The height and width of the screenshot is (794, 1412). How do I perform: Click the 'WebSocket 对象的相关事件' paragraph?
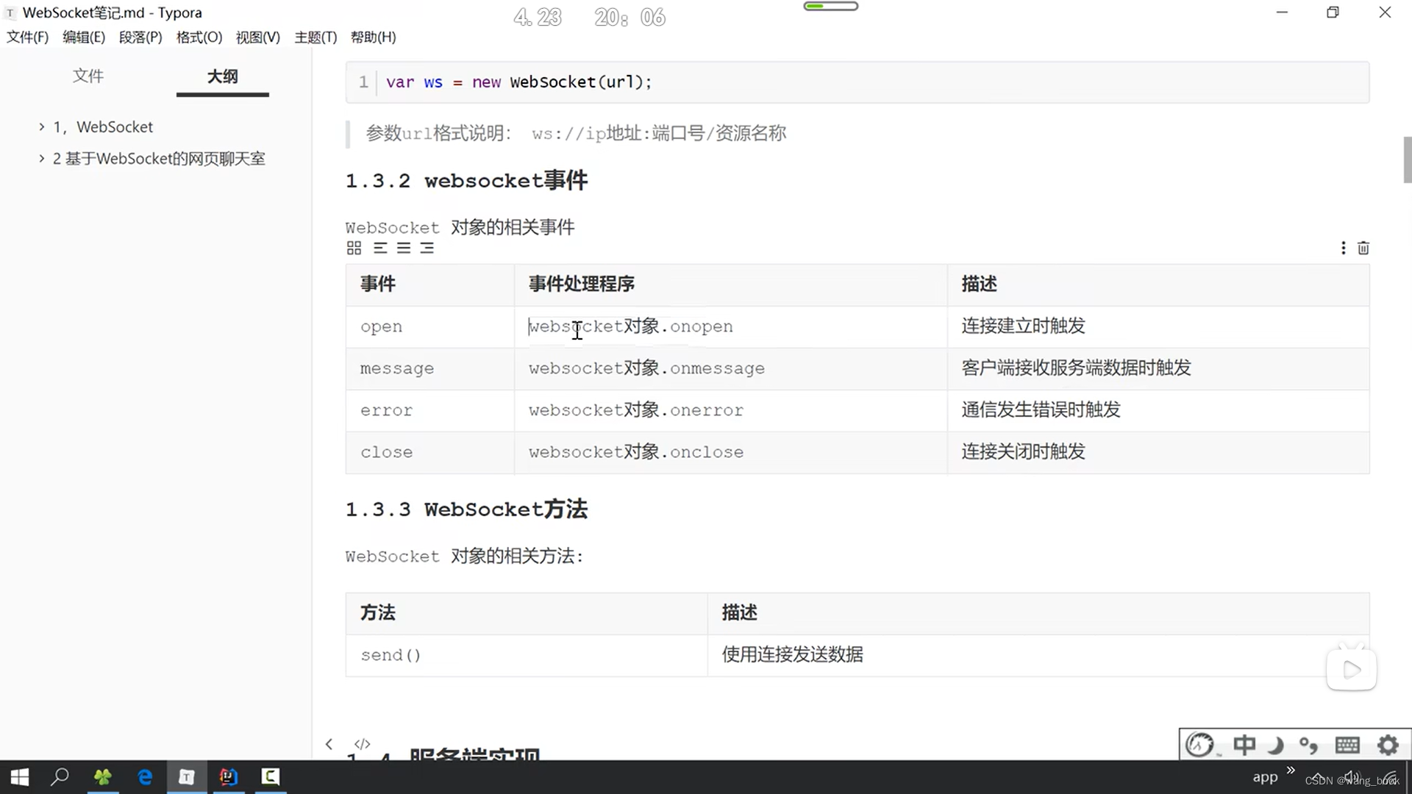pos(460,228)
